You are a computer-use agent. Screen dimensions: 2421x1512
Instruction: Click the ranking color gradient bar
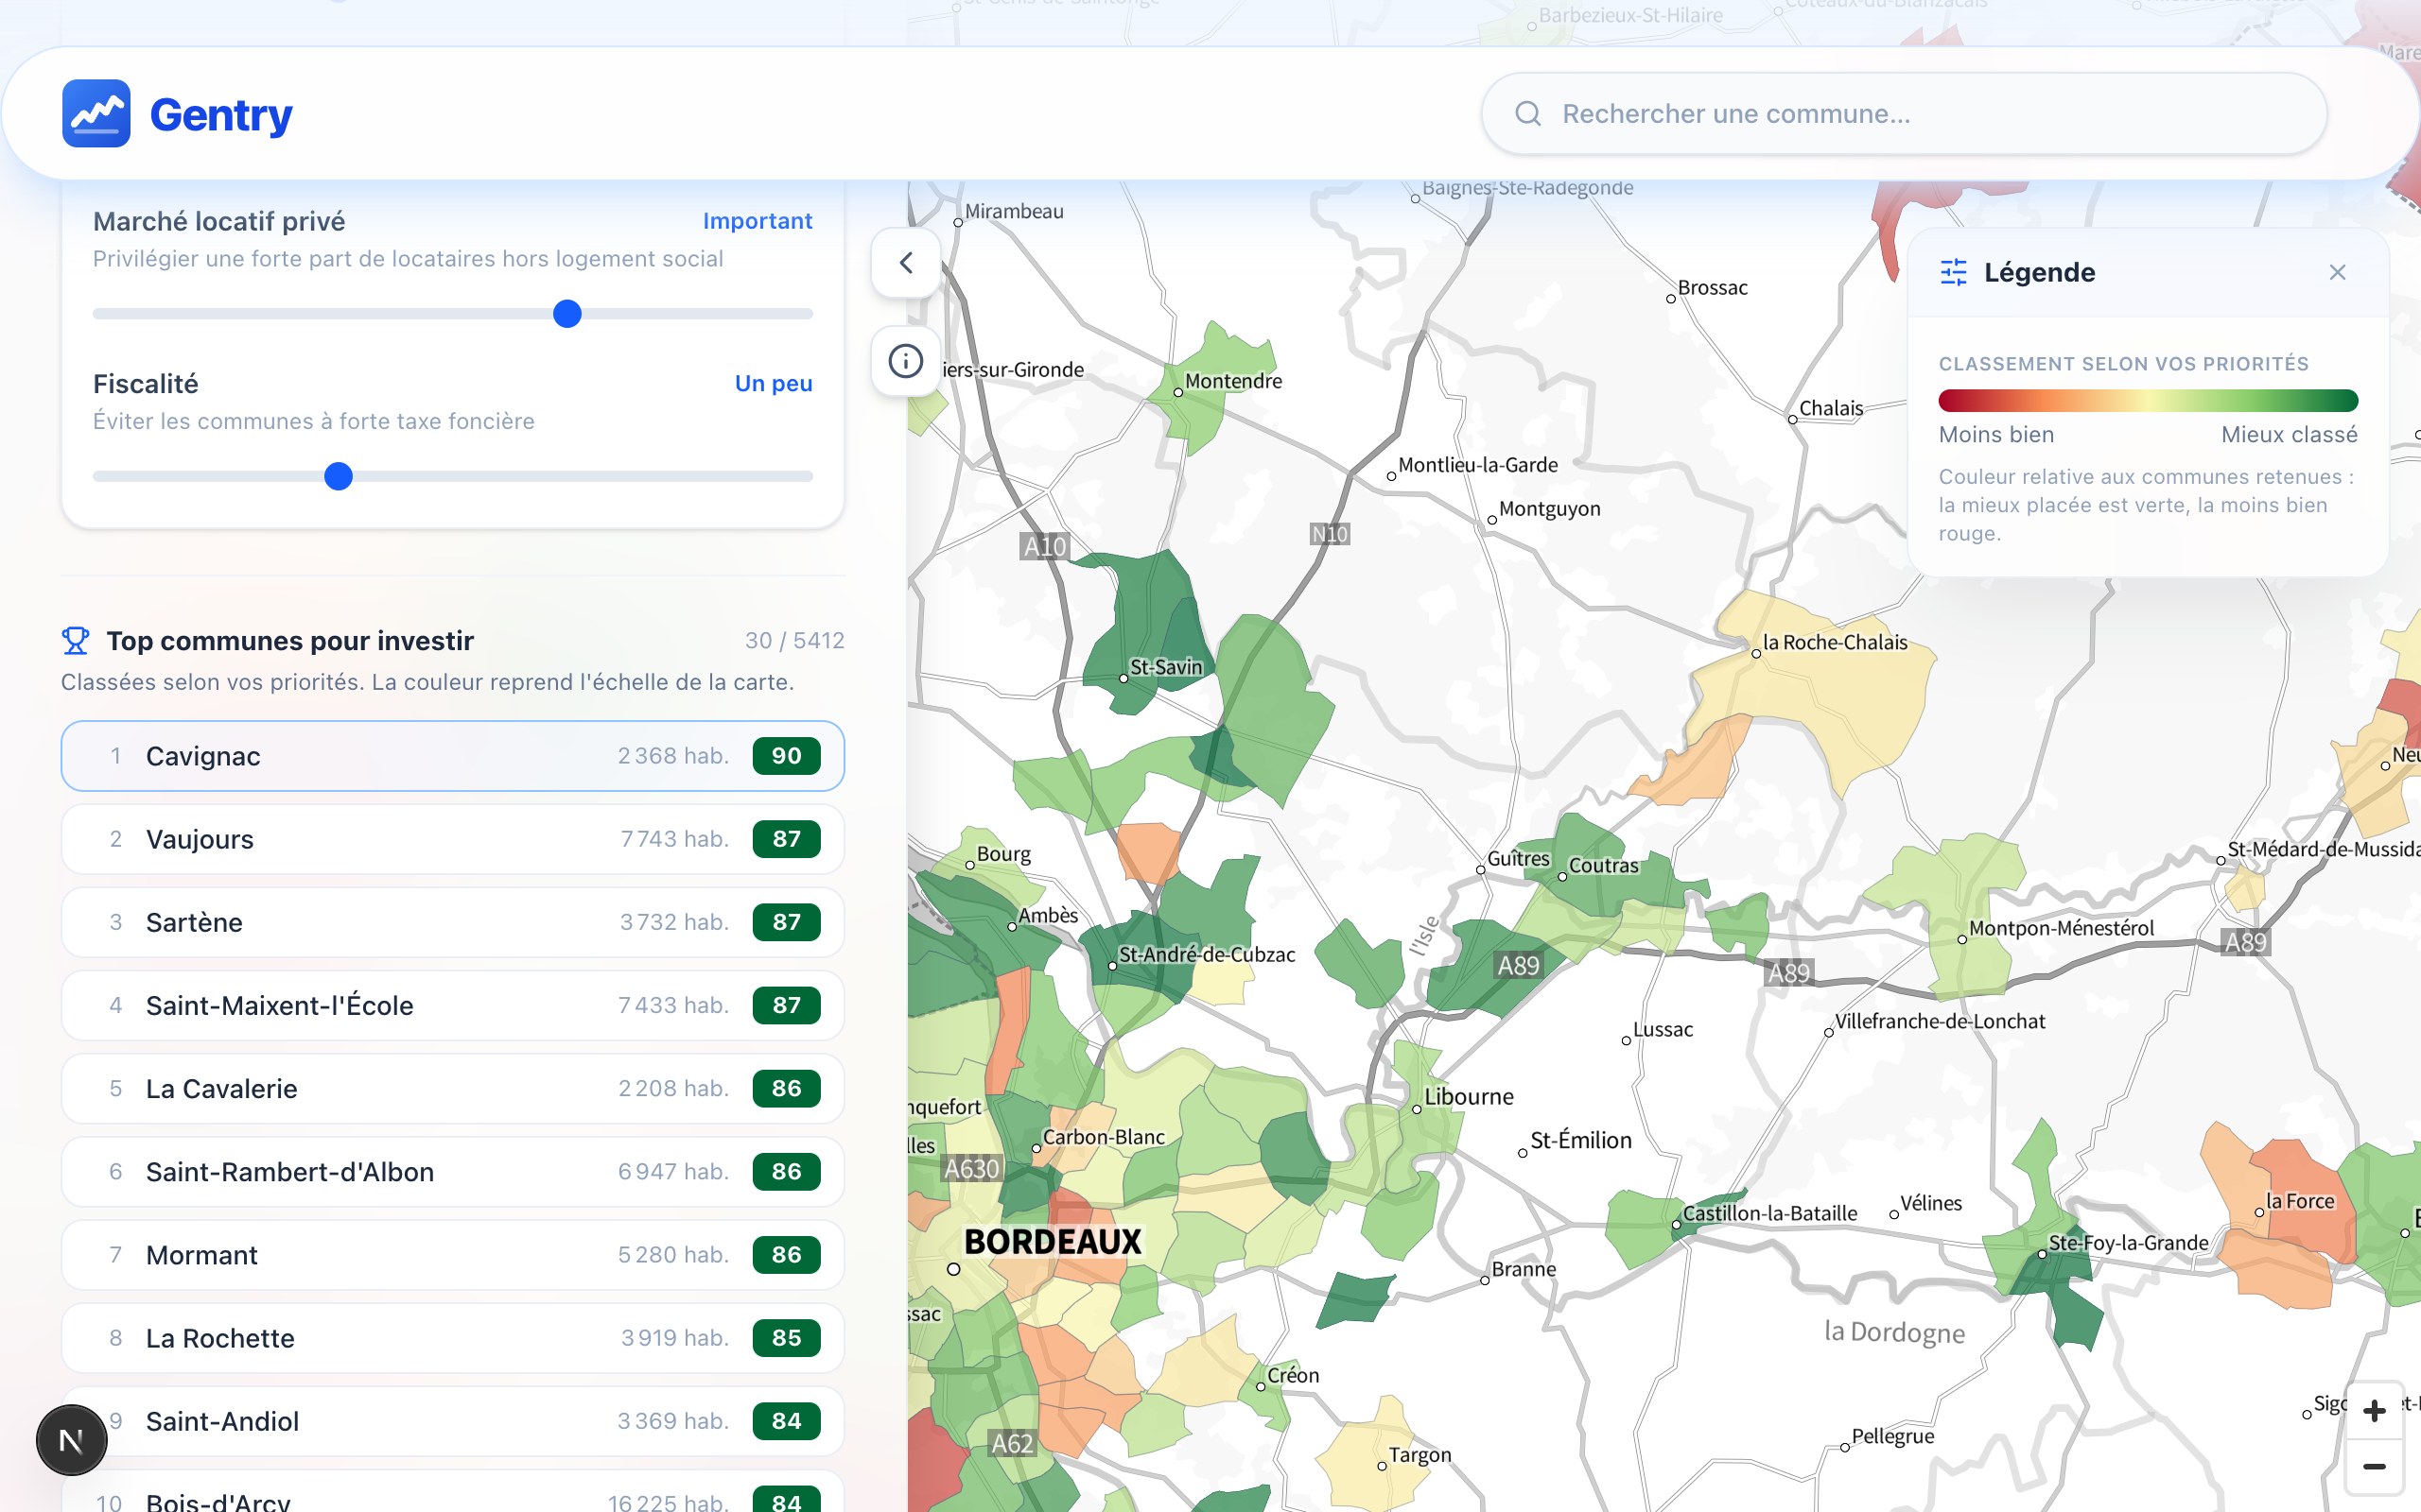point(2148,401)
